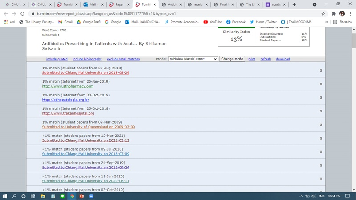Open Chrome extensions puzzle icon
The width and height of the screenshot is (356, 200).
(333, 14)
